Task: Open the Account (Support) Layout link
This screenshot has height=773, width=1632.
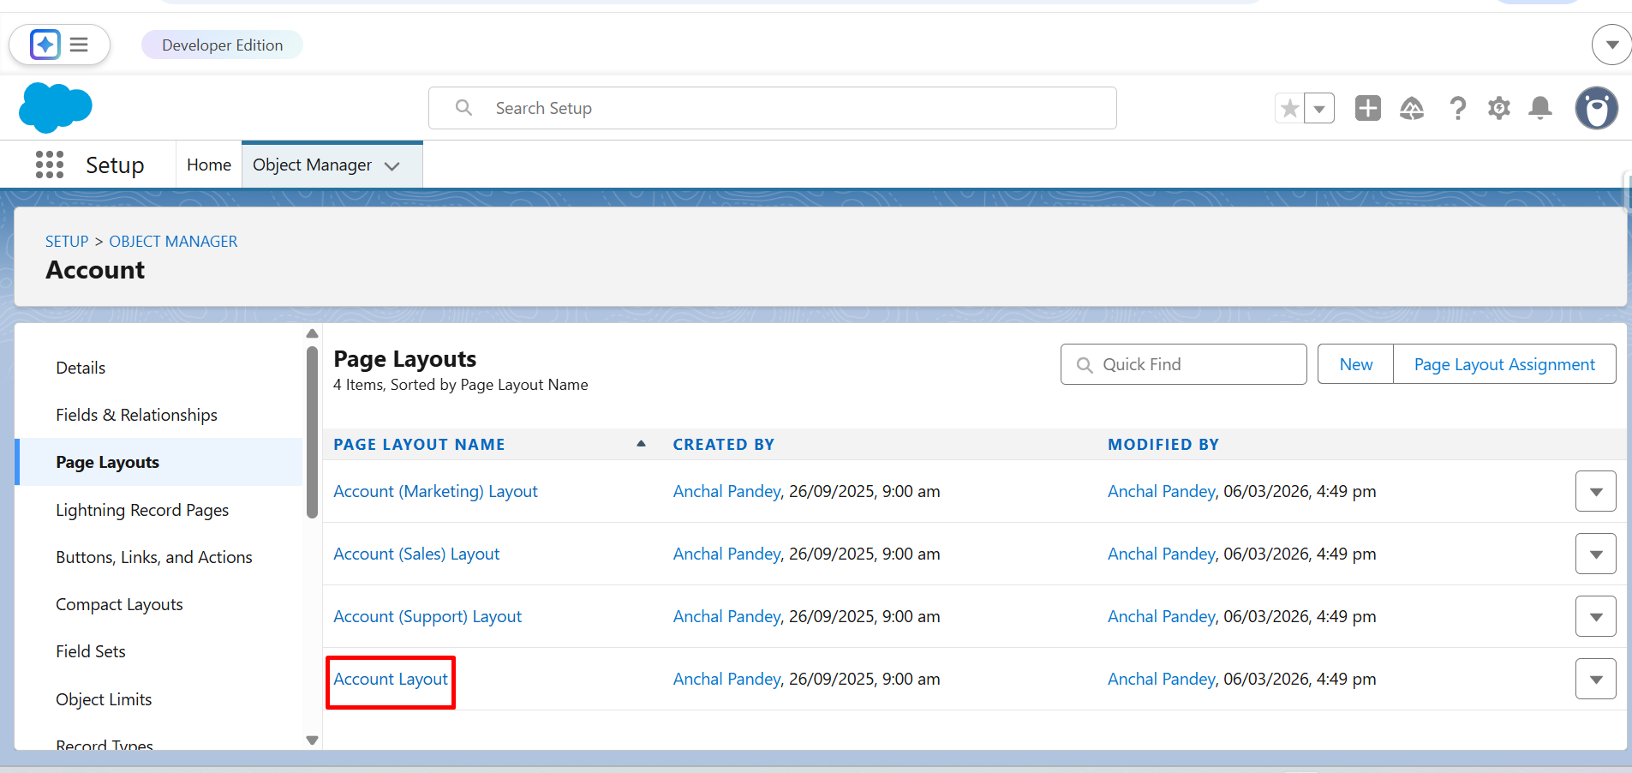Action: [x=427, y=616]
